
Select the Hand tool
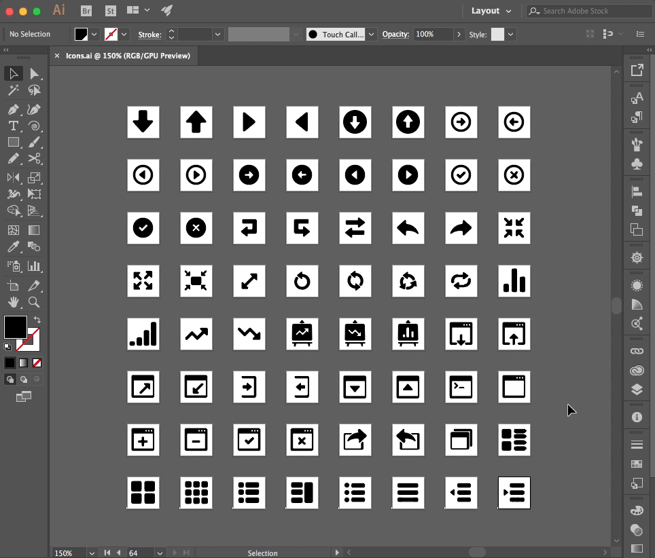tap(13, 303)
